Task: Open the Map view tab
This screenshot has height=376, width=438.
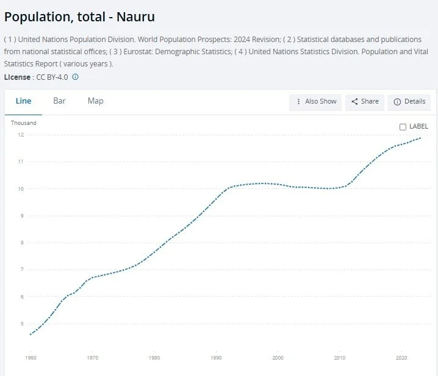Action: 95,101
